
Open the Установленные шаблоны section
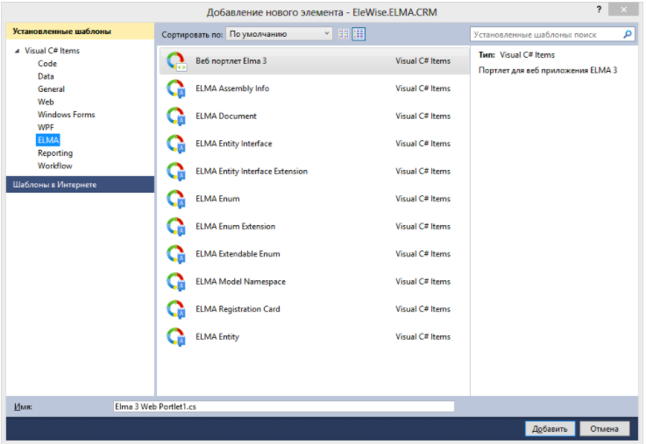click(x=80, y=32)
